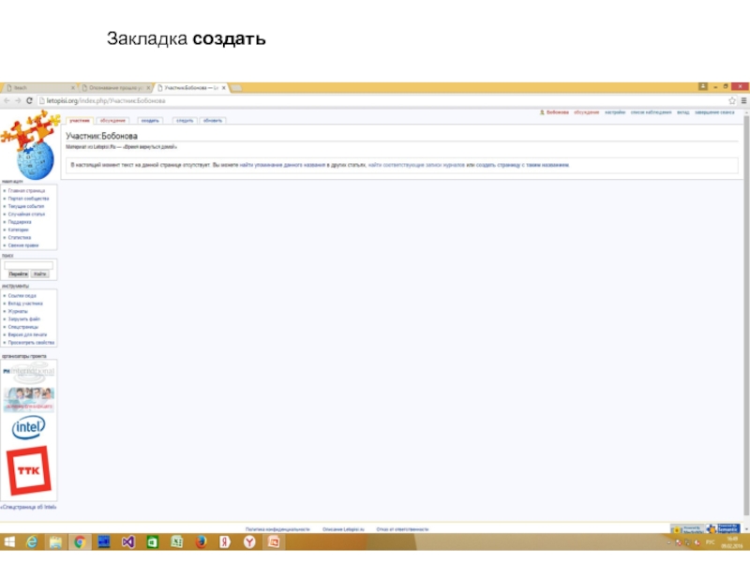Open the Chrome hamburger menu
Image resolution: width=750 pixels, height=562 pixels.
(x=743, y=100)
